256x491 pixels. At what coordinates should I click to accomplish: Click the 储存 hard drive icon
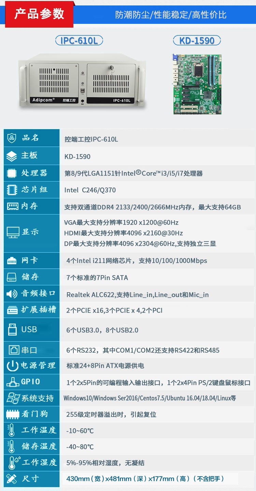12,278
